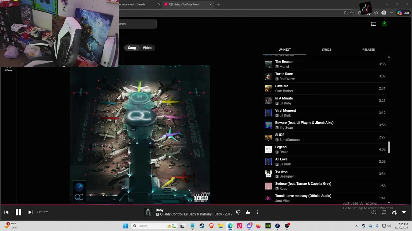Mute the tab using its speaker icon
The image size is (412, 231).
(x=171, y=4)
